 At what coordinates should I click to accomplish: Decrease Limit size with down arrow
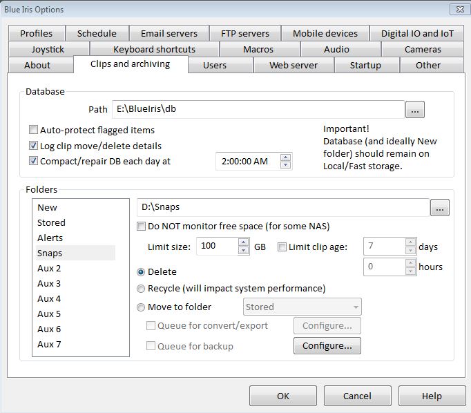coord(243,250)
